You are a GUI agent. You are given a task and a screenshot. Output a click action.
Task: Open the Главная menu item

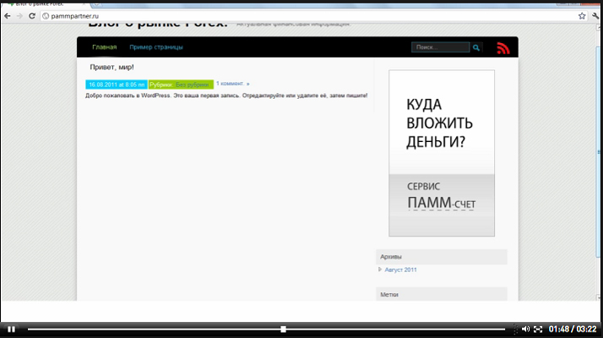click(105, 47)
